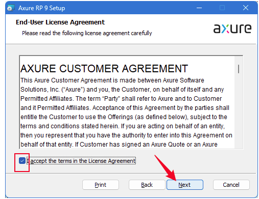Go back with the Back button
Viewport: 259px width, 199px height.
tap(147, 185)
